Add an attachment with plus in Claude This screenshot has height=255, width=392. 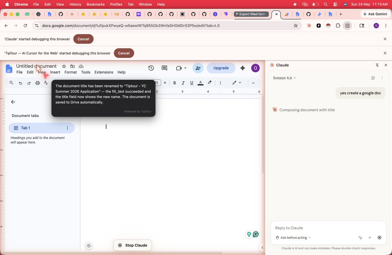370,238
